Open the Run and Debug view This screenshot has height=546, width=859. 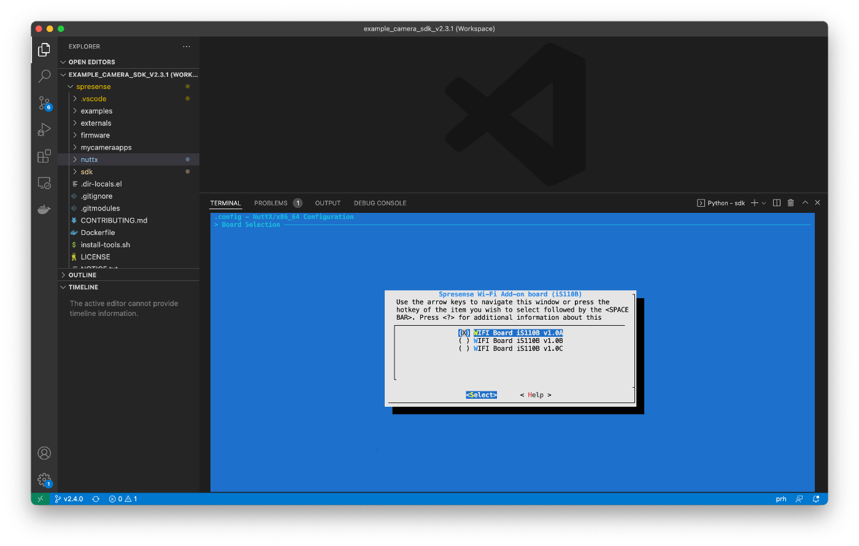[x=44, y=129]
